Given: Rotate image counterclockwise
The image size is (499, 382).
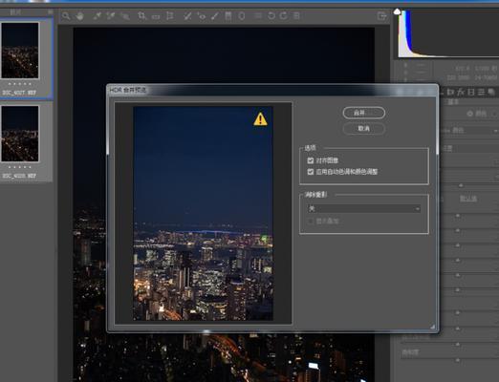Looking at the screenshot, I should pos(271,16).
